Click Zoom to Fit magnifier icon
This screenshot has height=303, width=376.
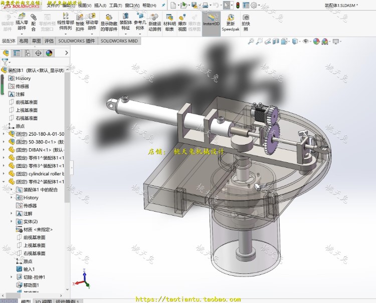(x=251, y=41)
